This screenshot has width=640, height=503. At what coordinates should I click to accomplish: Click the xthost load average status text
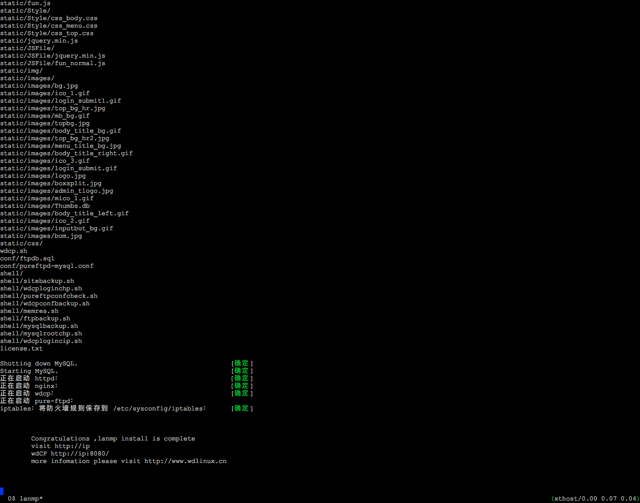pos(595,498)
